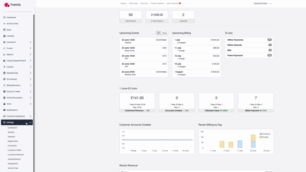Viewport: 306px width, 172px height.
Task: Select All in Upcoming Events filter
Action: click(x=159, y=33)
